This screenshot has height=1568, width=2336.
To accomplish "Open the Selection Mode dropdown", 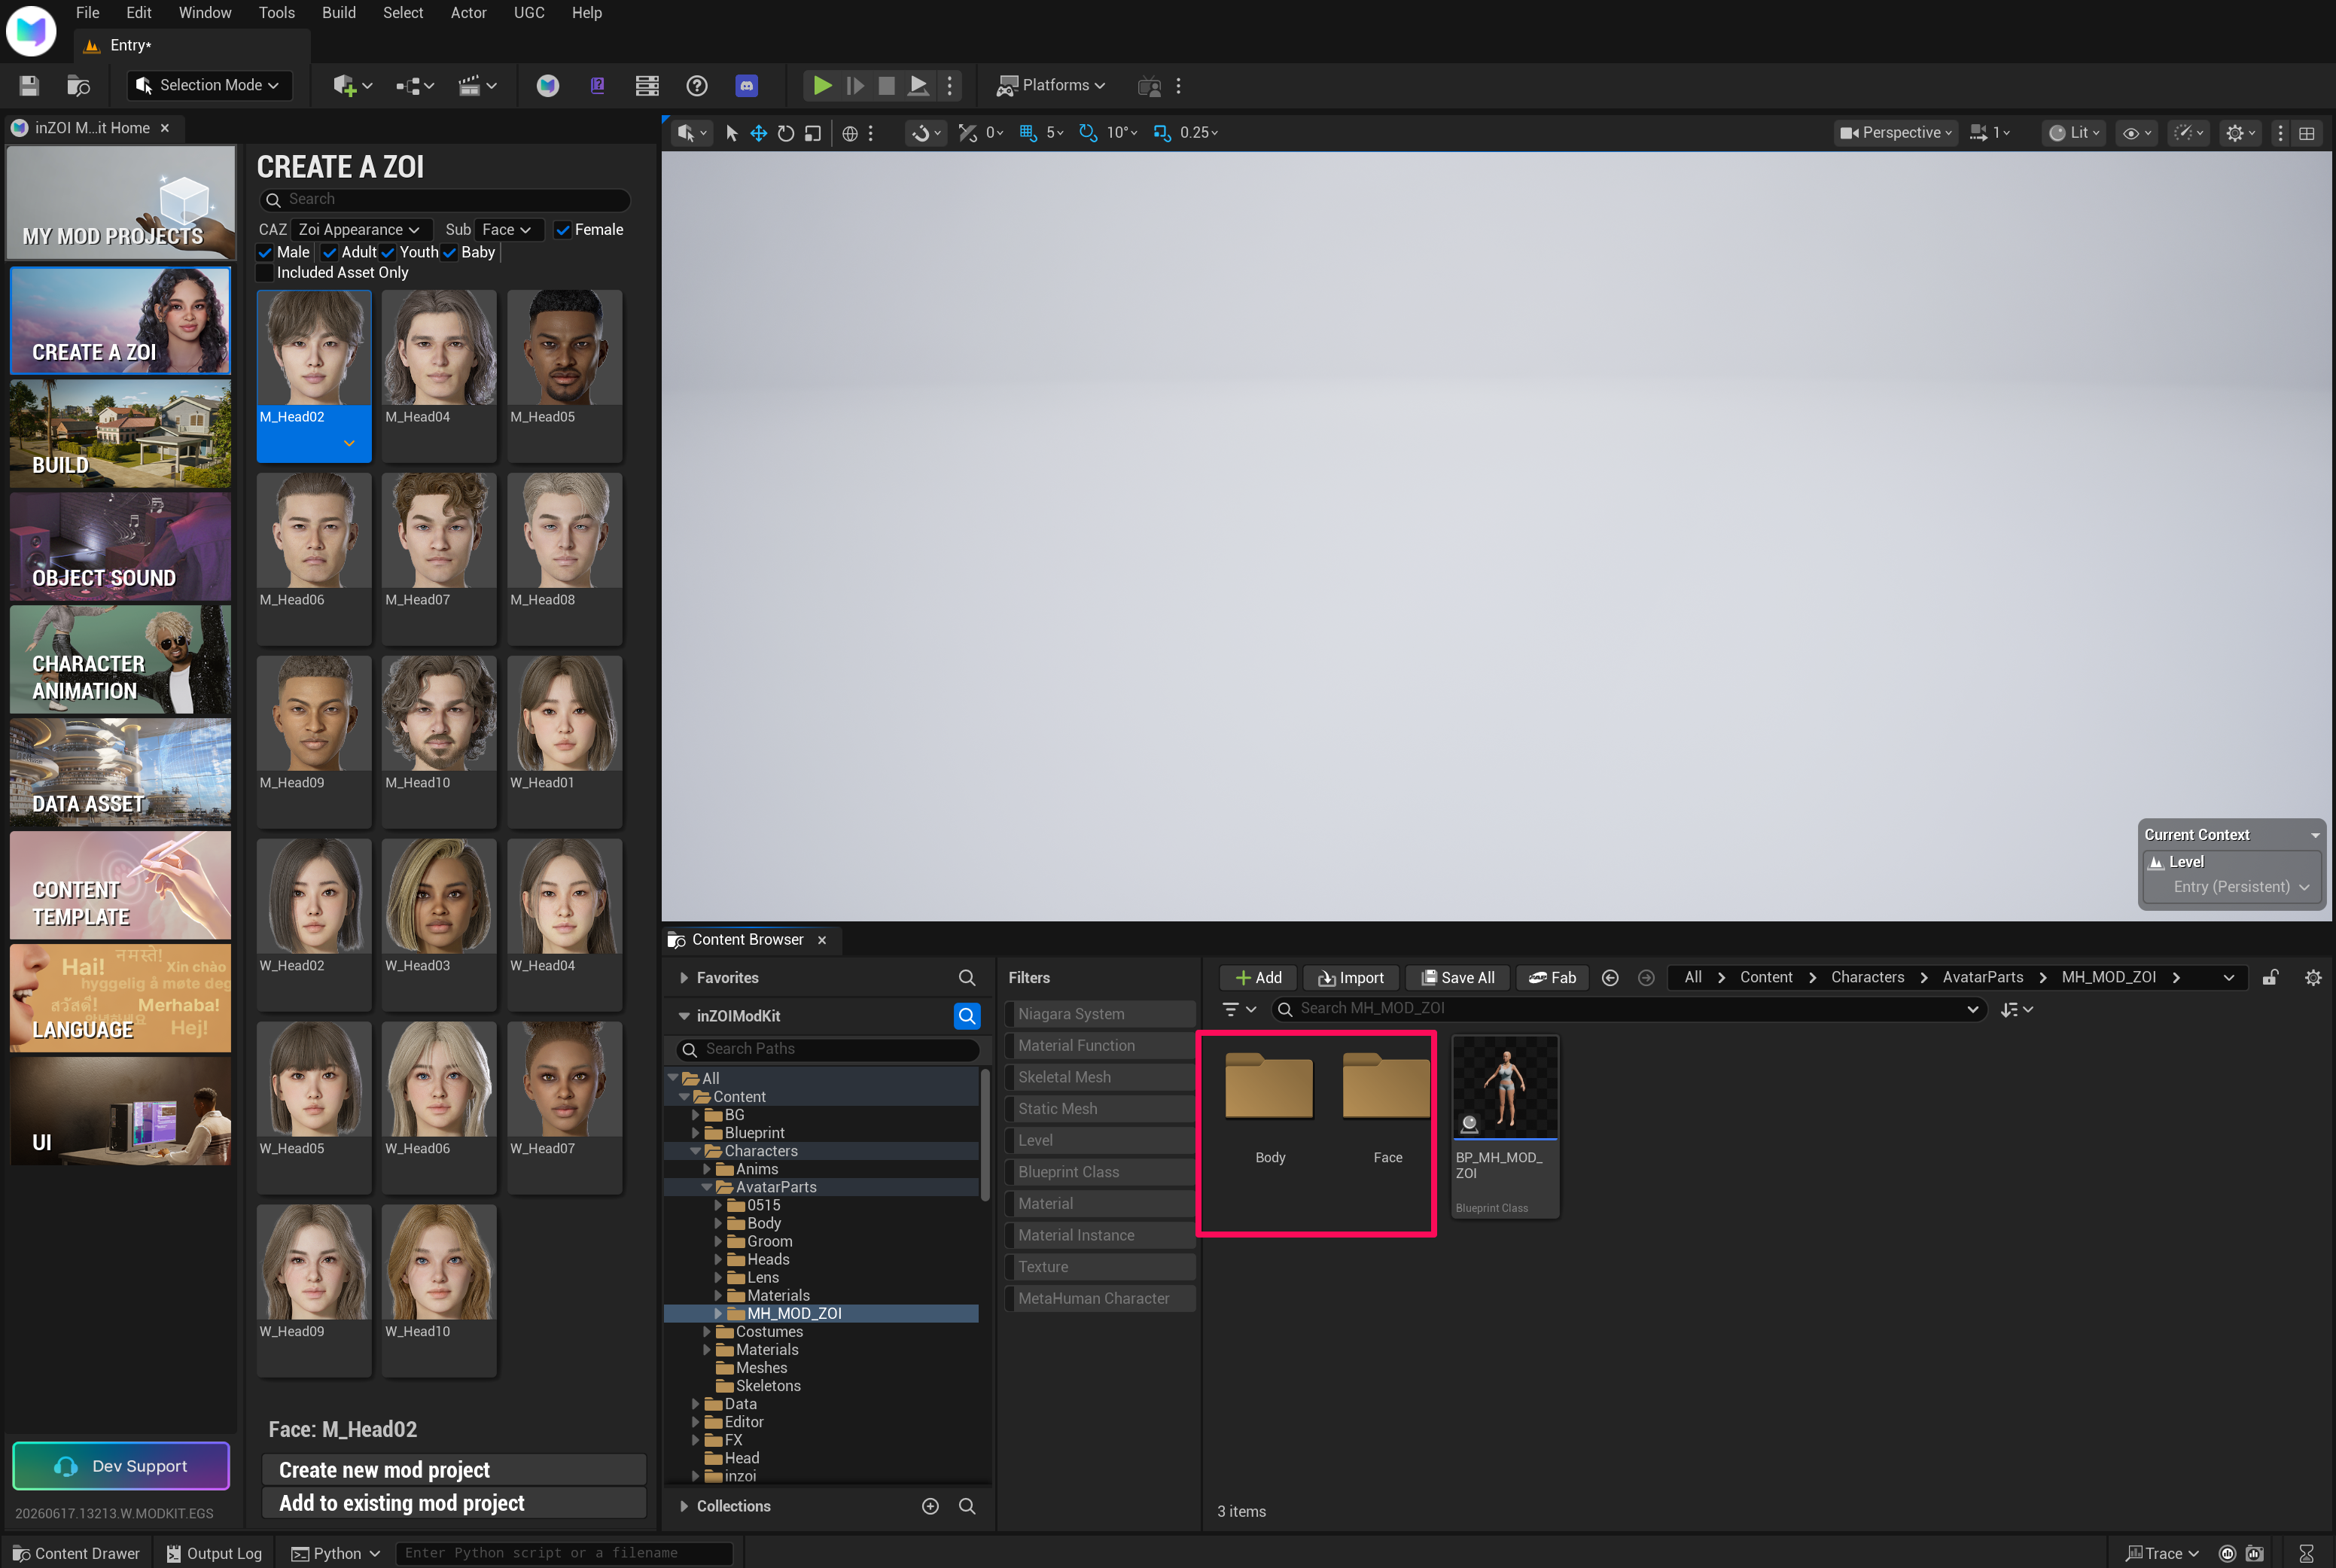I will (x=210, y=86).
